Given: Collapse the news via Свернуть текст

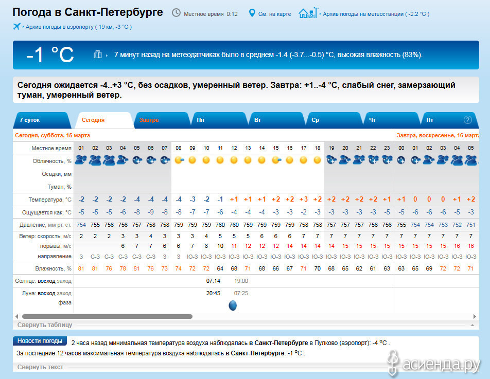Looking at the screenshot, I should (x=40, y=367).
